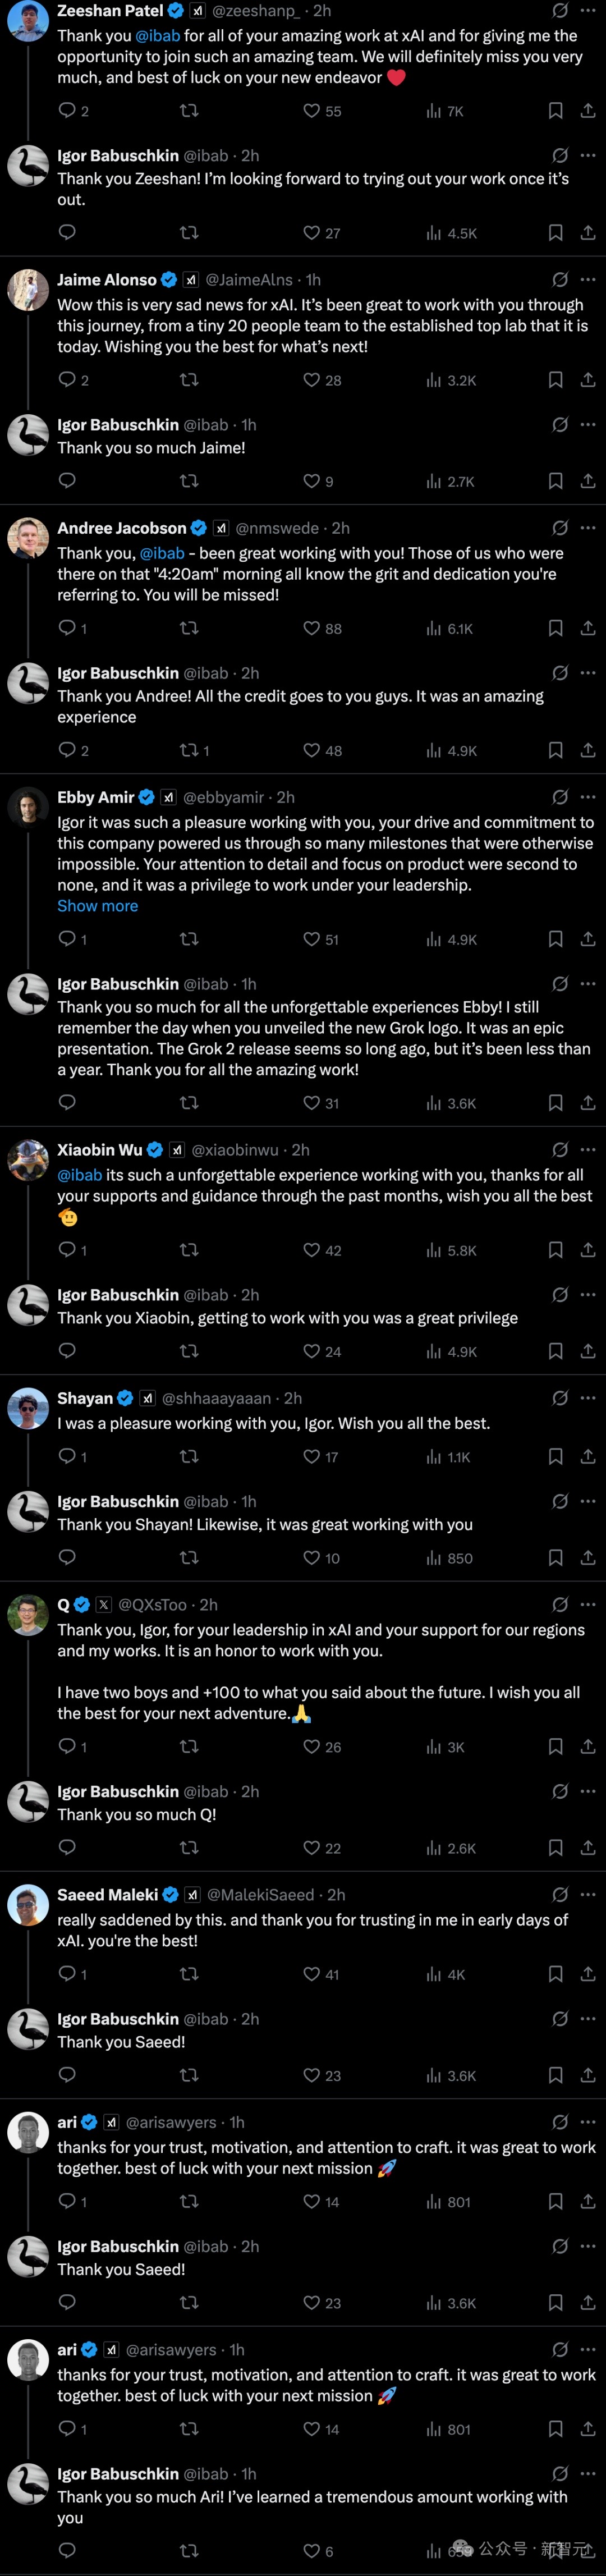
Task: View analytics on Xiaobin Wu's reply
Action: coord(433,1250)
